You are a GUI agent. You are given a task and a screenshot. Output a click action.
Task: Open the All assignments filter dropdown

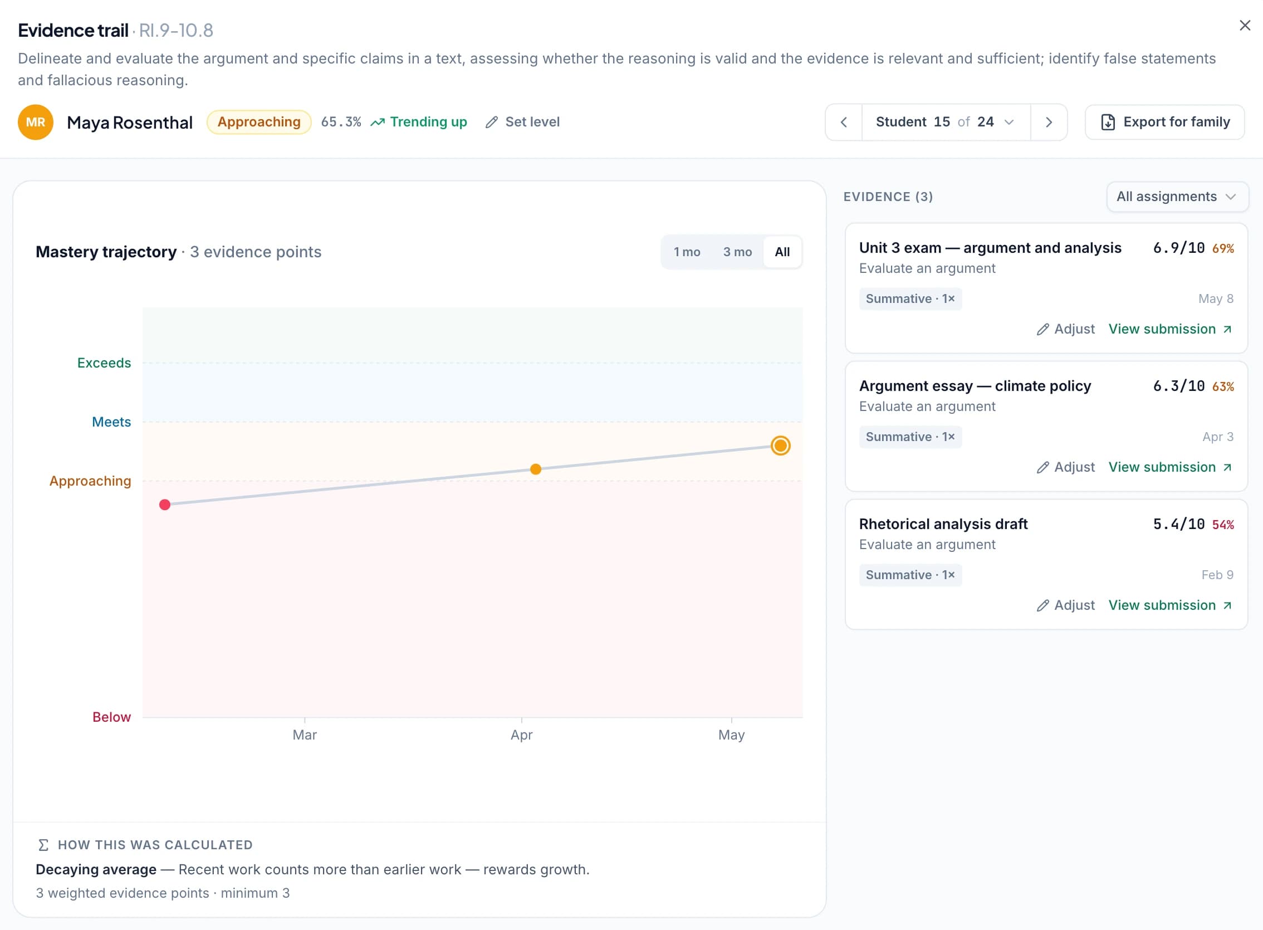[1177, 197]
